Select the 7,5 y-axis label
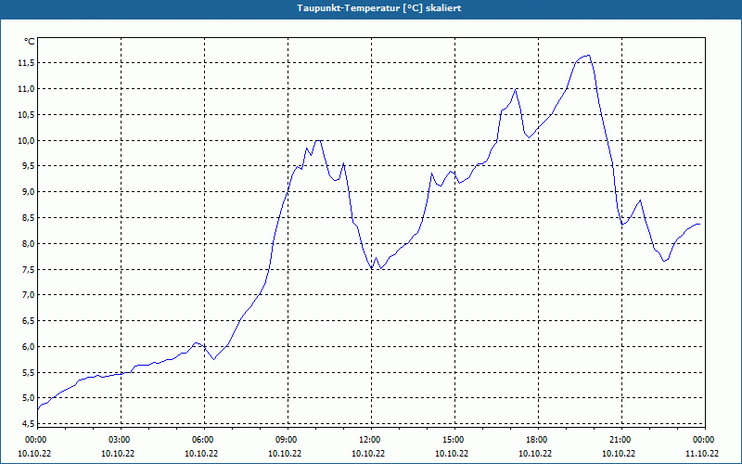Screen dimensions: 742x464 (x=28, y=269)
